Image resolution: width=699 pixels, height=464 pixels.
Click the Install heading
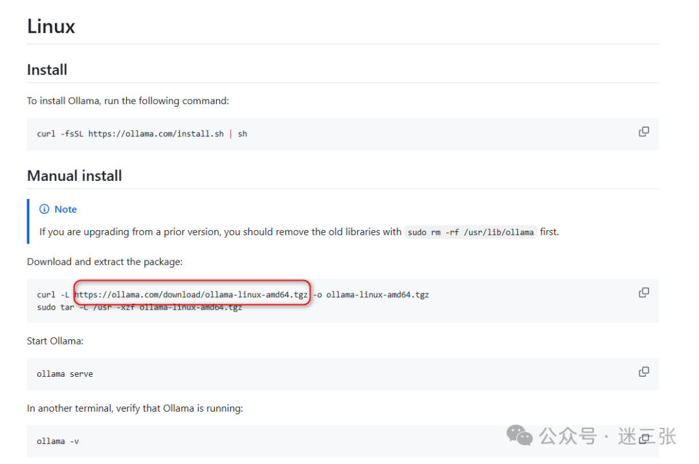click(x=47, y=70)
